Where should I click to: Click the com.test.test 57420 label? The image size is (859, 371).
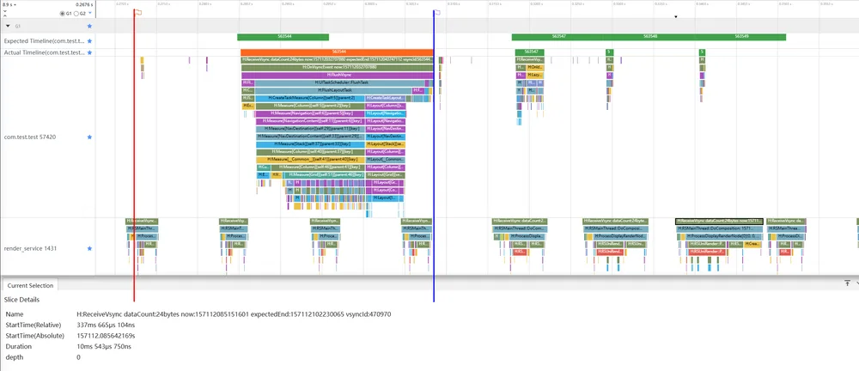click(x=29, y=137)
